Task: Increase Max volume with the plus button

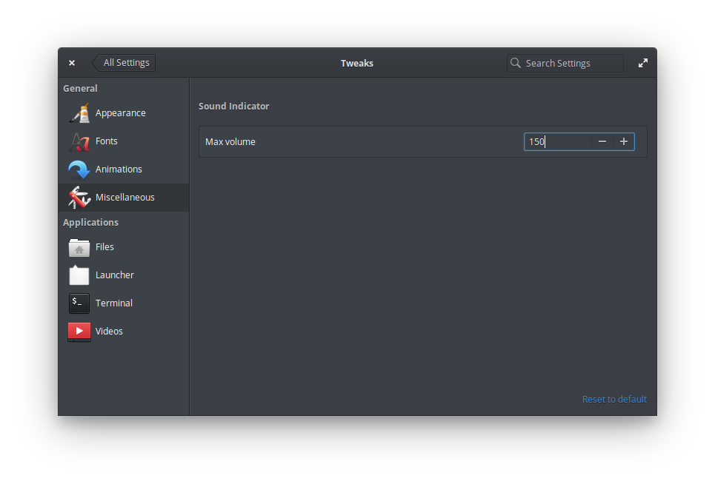Action: [624, 141]
